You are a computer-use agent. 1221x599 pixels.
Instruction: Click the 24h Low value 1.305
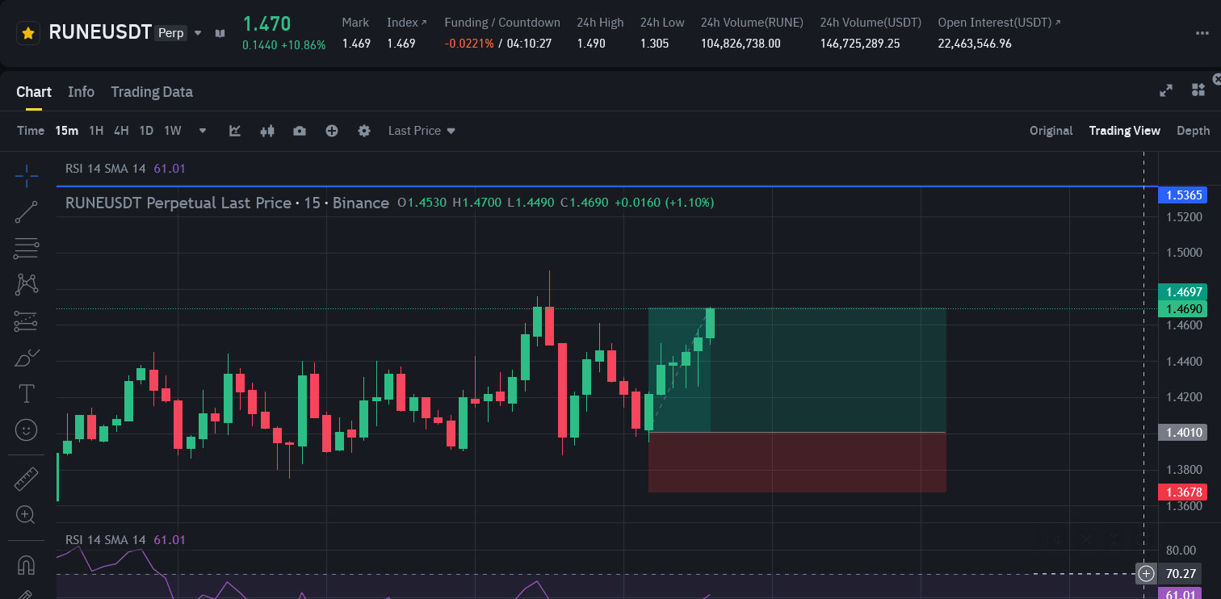(654, 44)
